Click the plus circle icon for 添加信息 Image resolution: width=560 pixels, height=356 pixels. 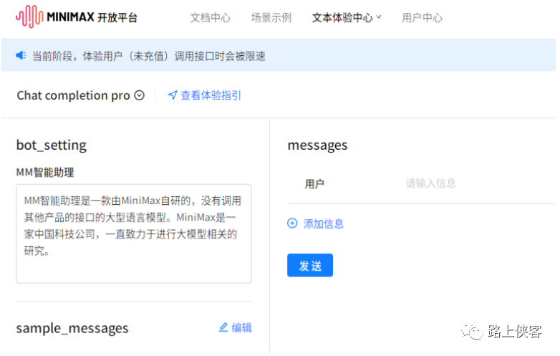tap(292, 223)
